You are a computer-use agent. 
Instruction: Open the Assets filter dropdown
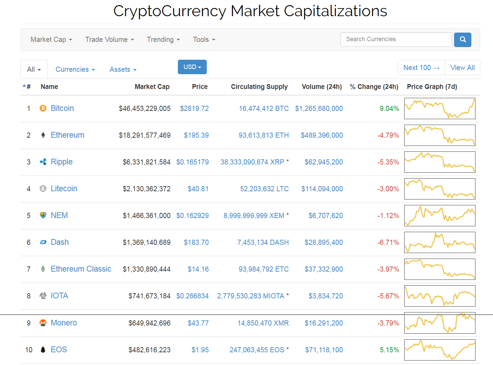pyautogui.click(x=123, y=69)
